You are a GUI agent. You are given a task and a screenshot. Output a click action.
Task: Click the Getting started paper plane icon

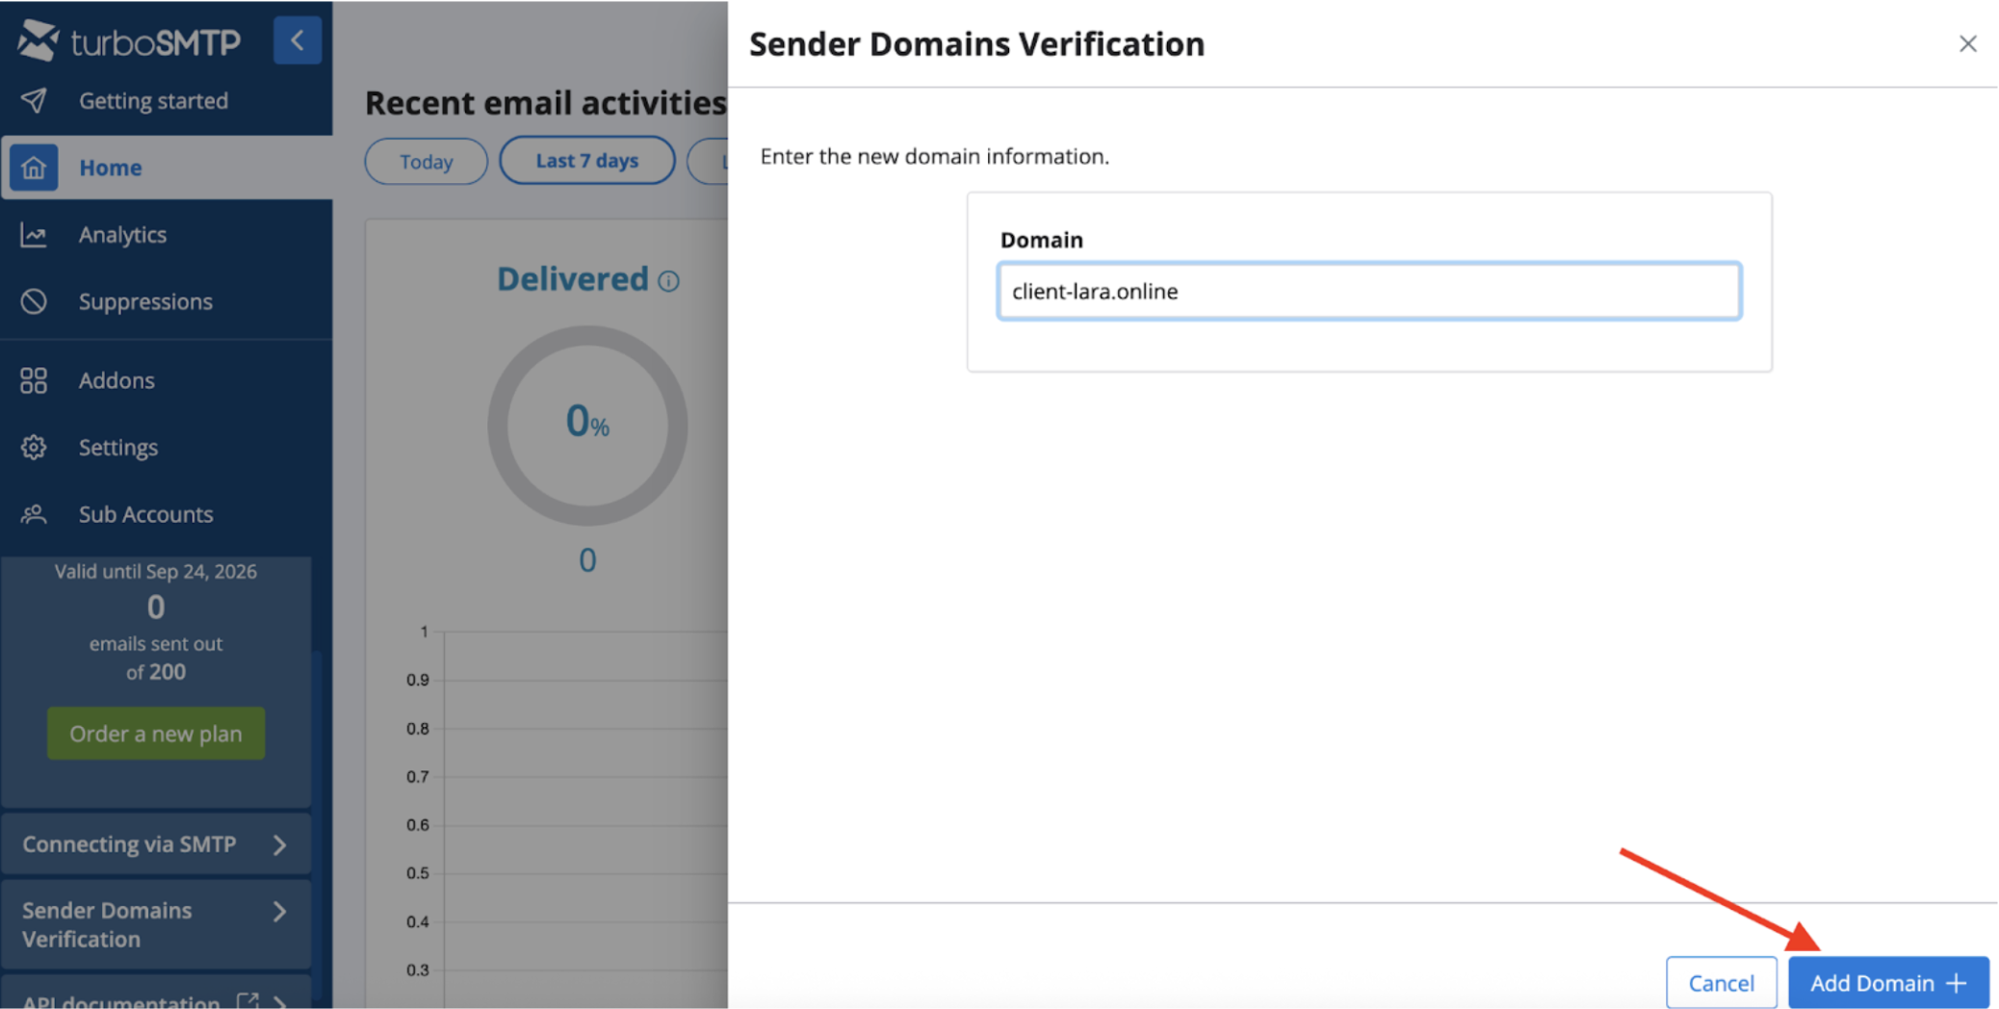[x=34, y=101]
